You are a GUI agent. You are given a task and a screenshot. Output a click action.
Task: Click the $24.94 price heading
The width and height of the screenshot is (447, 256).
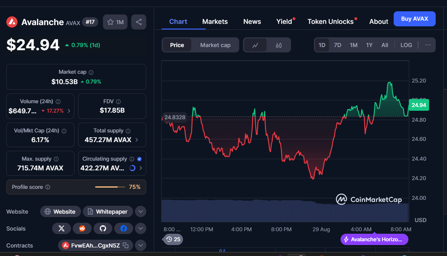[x=33, y=45]
